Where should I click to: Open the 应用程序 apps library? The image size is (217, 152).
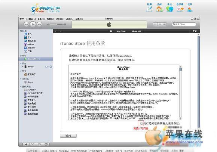30,48
